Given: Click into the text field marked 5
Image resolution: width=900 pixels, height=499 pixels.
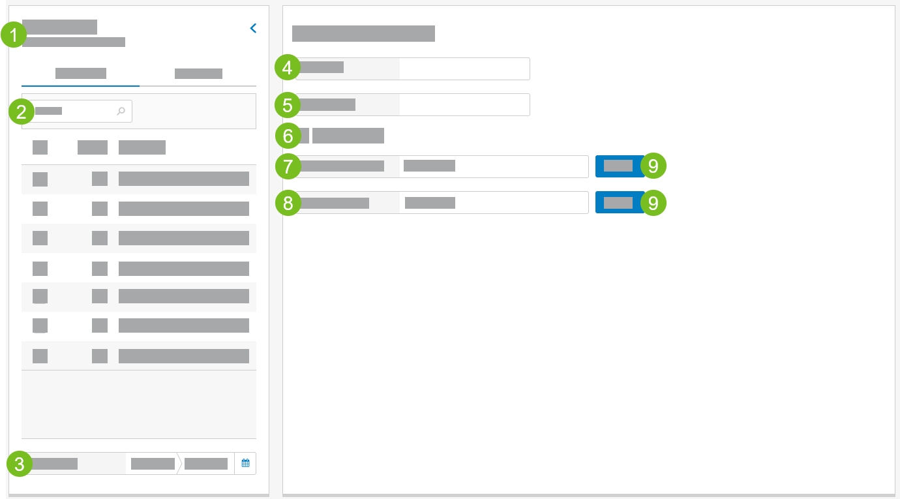Looking at the screenshot, I should (464, 104).
